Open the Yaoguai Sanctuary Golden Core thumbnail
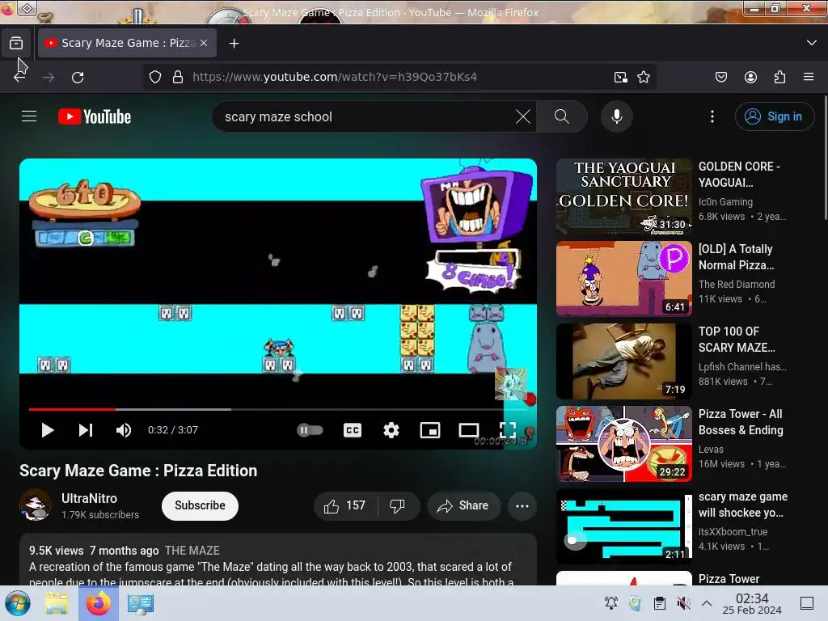Screen dimensions: 828x621 point(623,196)
